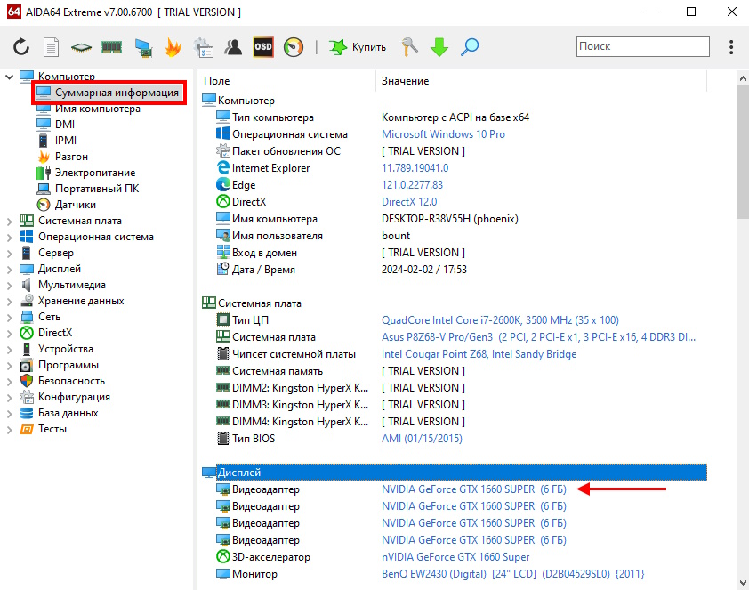The height and width of the screenshot is (590, 749).
Task: Select Программы in the tree
Action: [68, 365]
